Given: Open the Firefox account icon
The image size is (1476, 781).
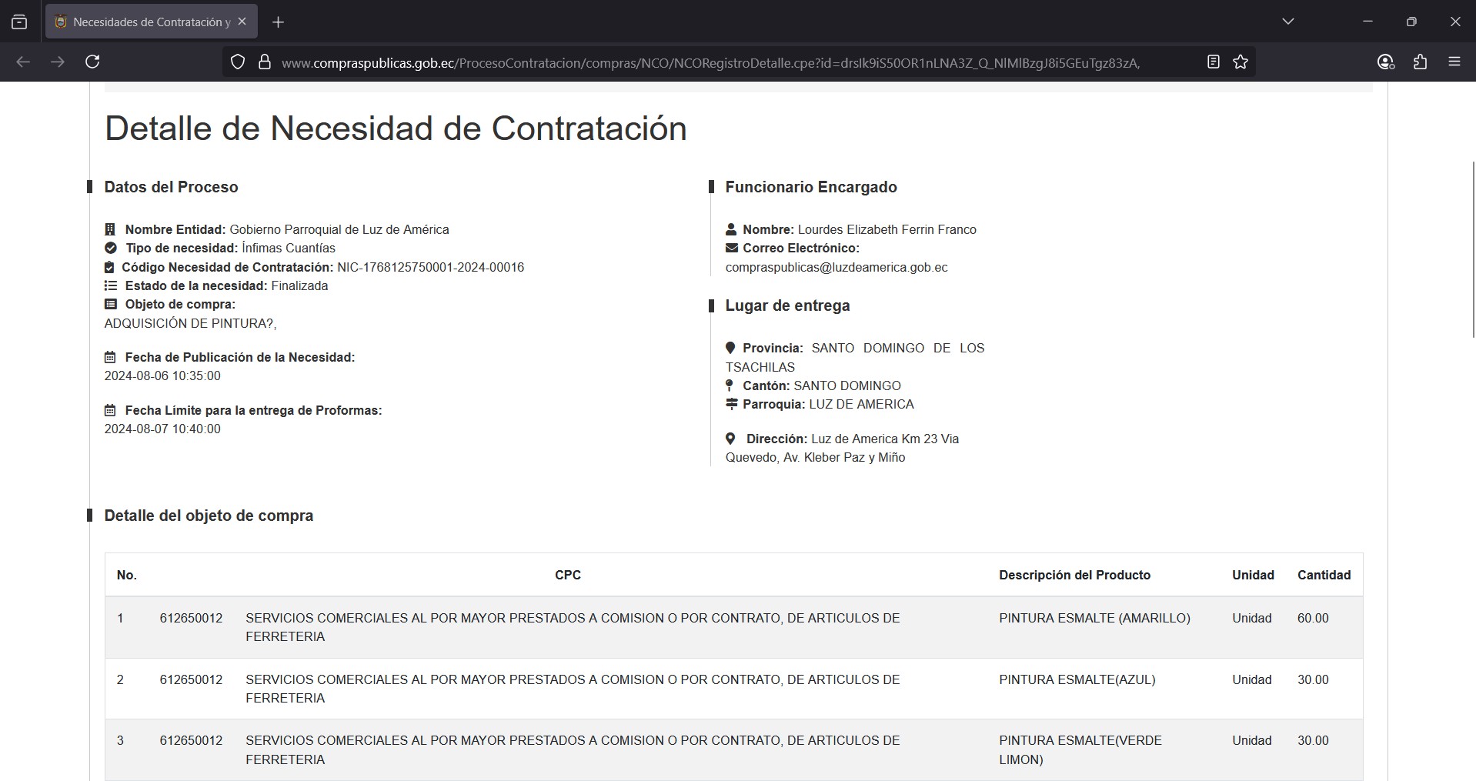Looking at the screenshot, I should [1385, 62].
